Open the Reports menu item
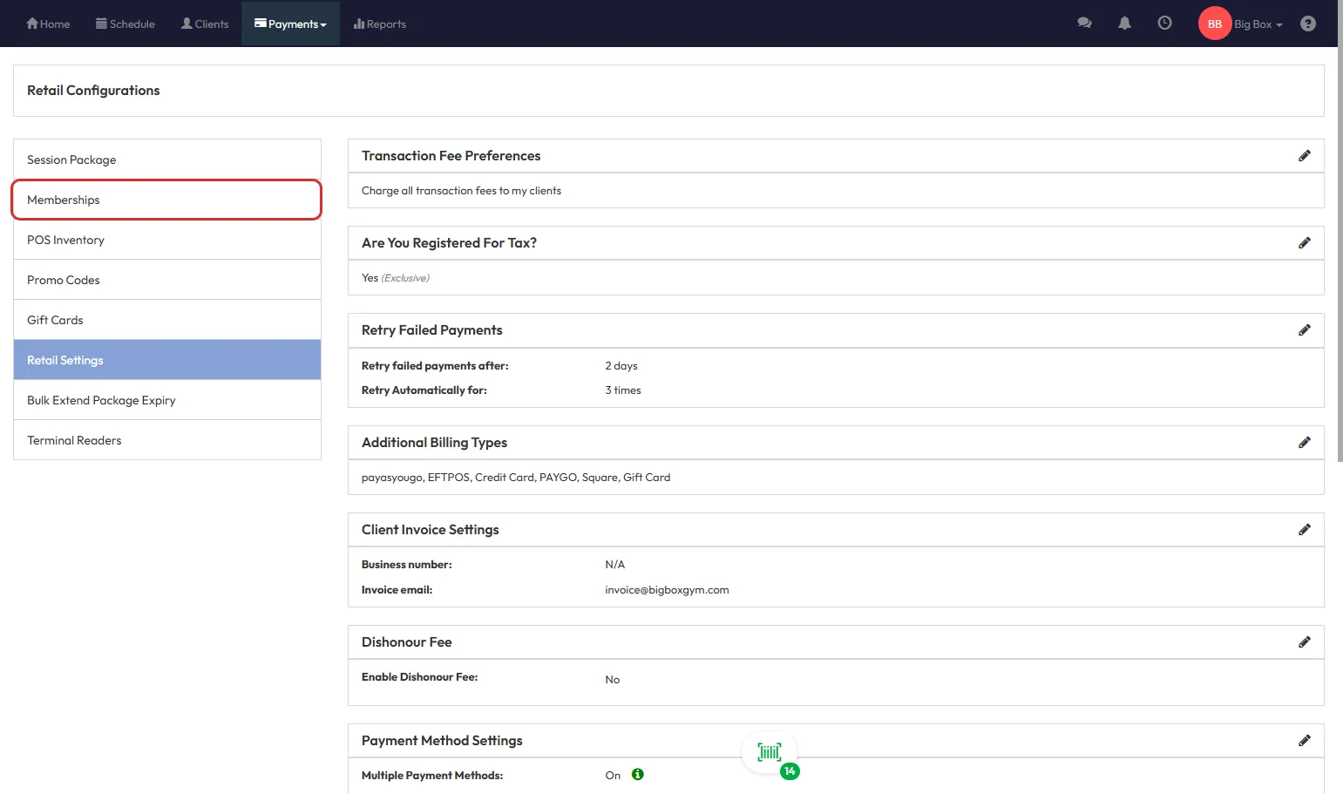The height and width of the screenshot is (794, 1343). (x=380, y=24)
